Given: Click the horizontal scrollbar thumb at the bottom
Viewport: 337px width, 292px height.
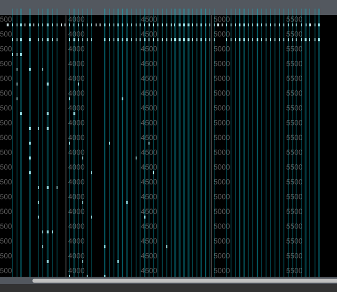Looking at the screenshot, I should pos(185,280).
